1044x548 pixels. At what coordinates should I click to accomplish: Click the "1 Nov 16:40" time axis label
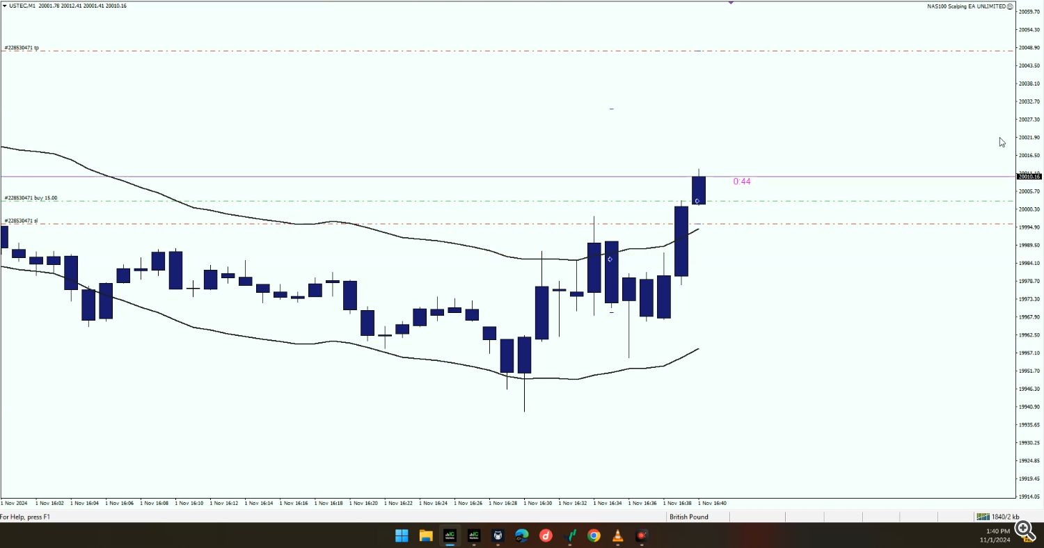coord(712,503)
